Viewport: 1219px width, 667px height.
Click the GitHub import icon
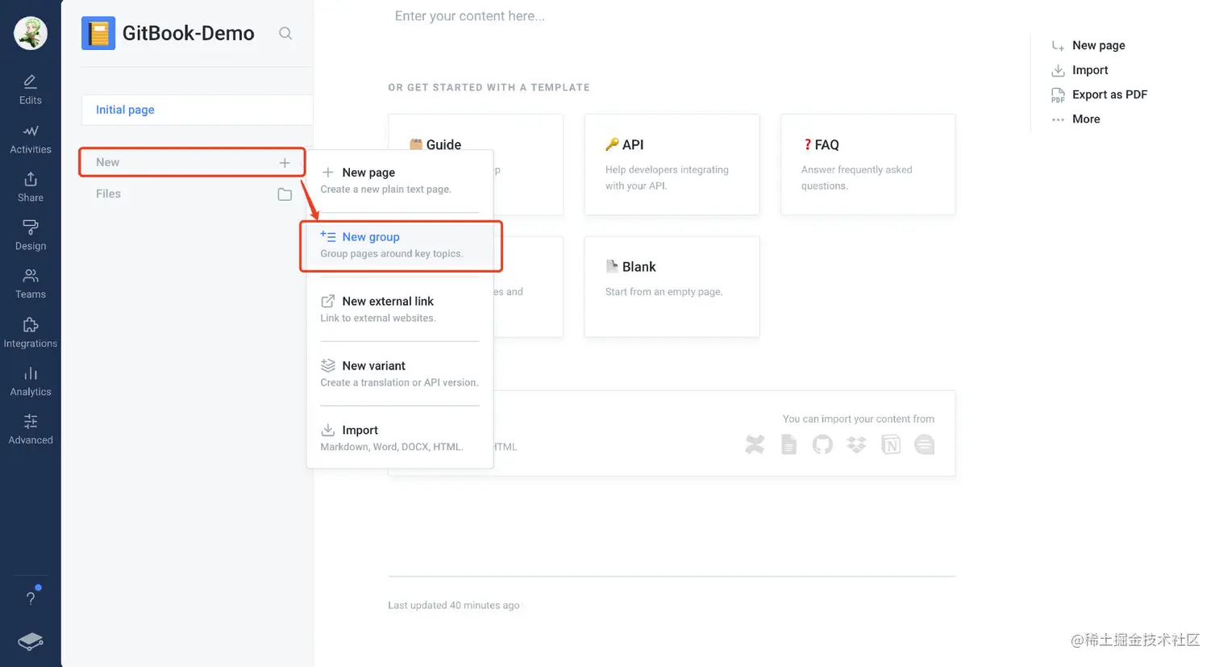tap(822, 444)
